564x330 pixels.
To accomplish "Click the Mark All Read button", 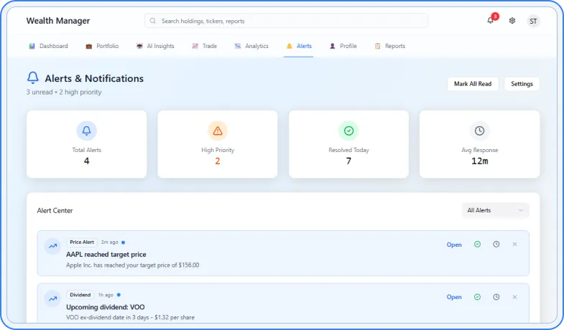I will pos(473,84).
